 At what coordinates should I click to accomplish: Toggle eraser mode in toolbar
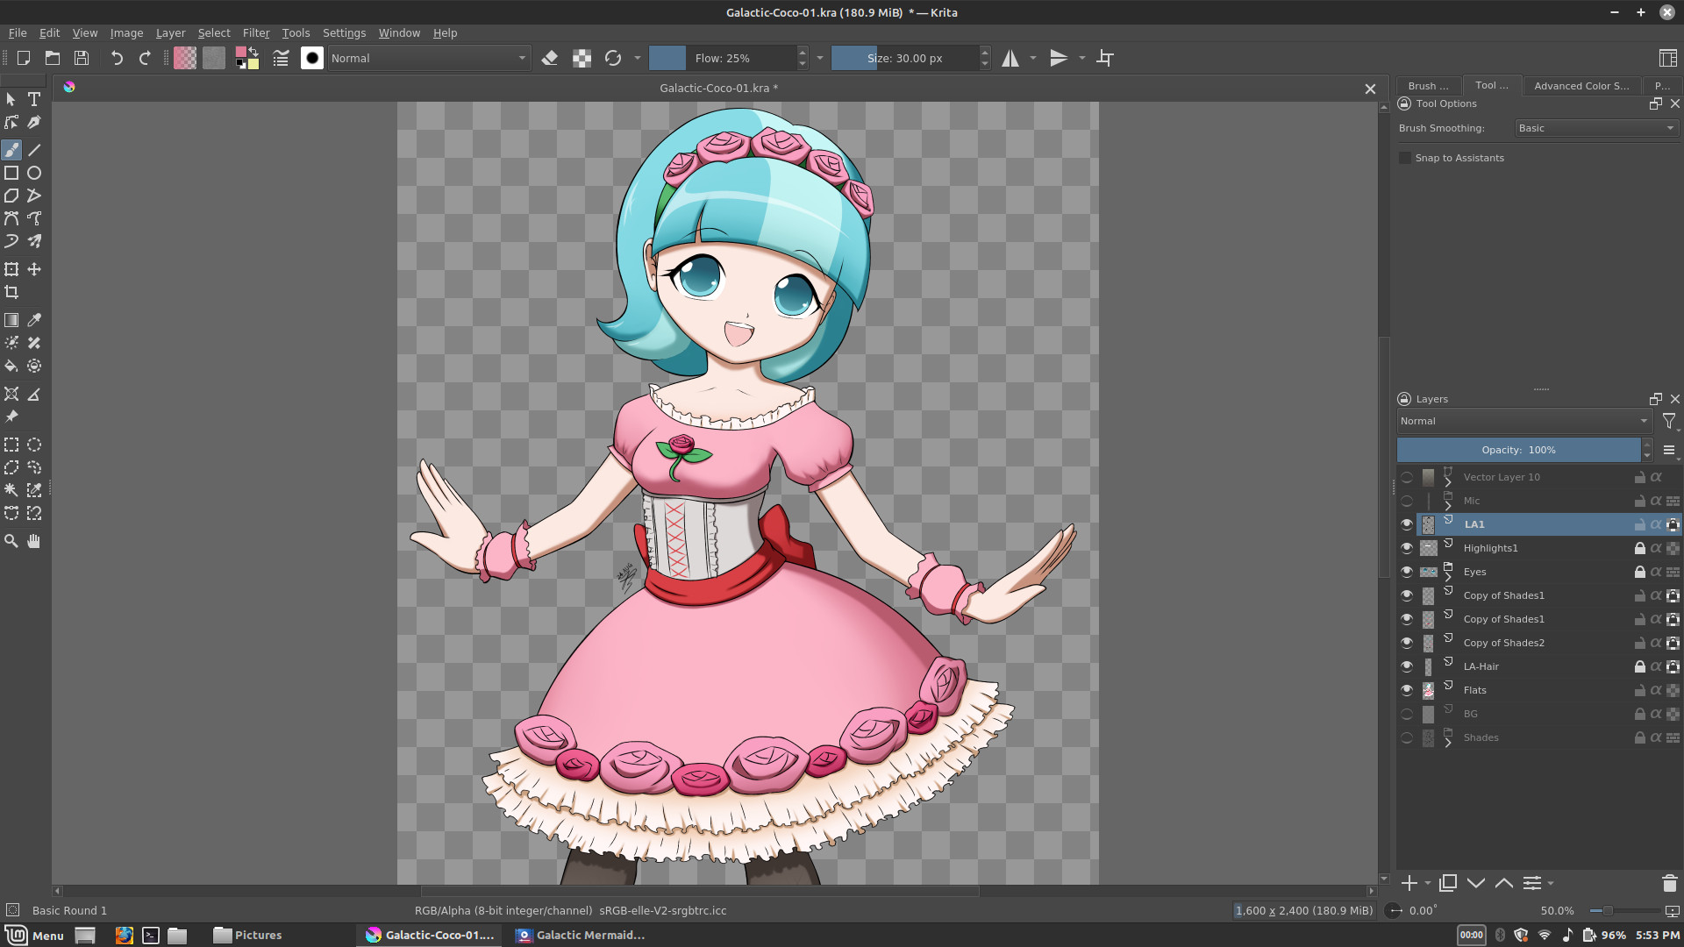click(x=550, y=58)
